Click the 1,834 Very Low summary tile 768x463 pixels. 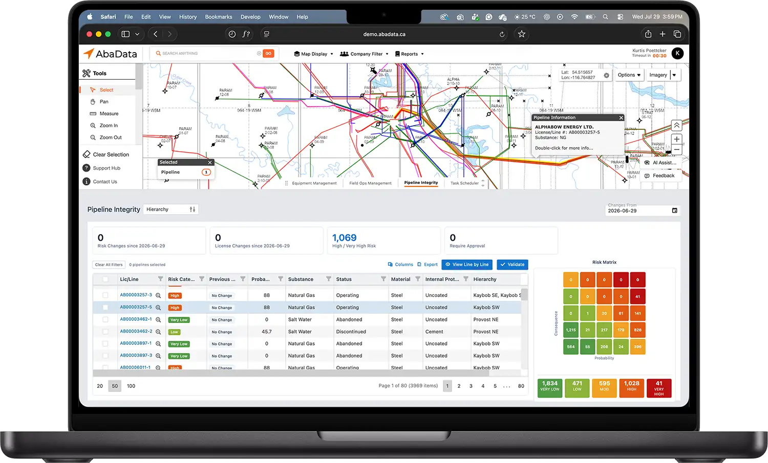550,388
